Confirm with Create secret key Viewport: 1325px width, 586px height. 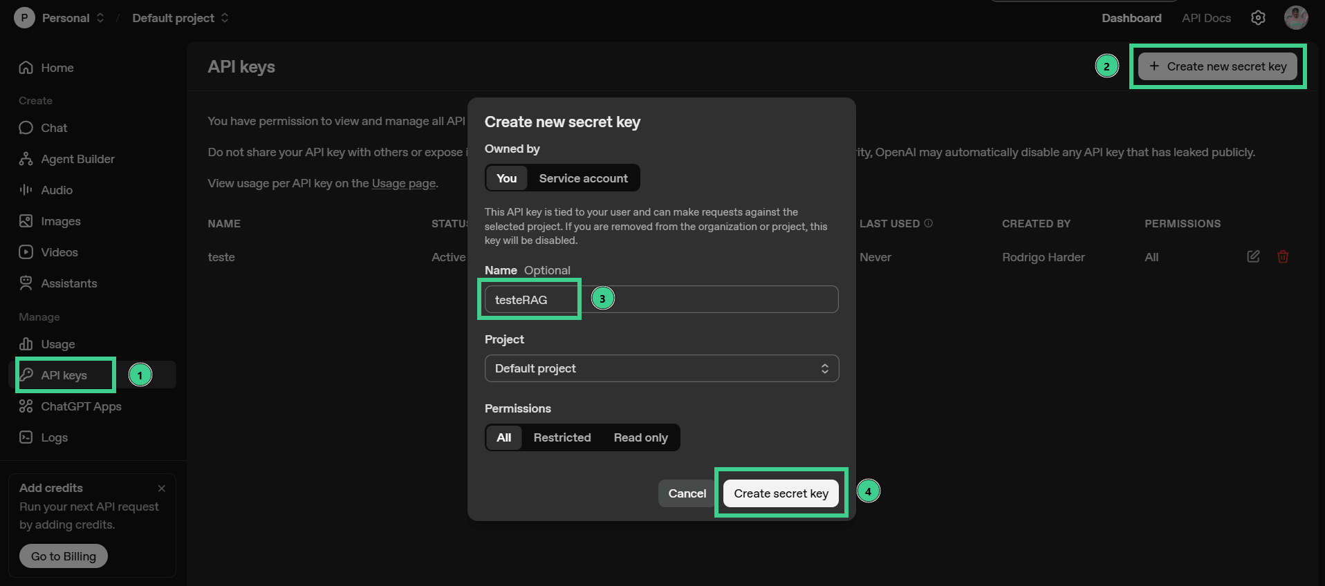(781, 493)
